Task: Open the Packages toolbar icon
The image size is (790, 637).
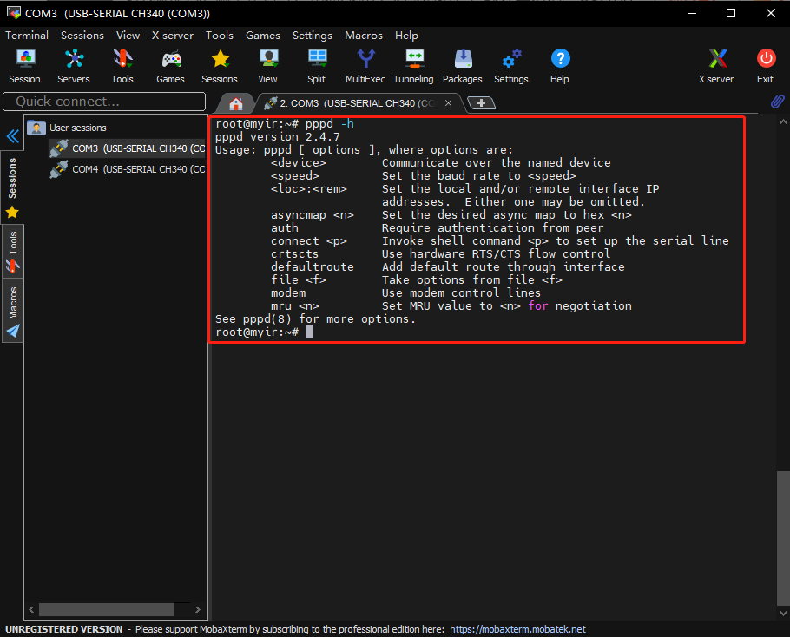Action: (x=463, y=66)
